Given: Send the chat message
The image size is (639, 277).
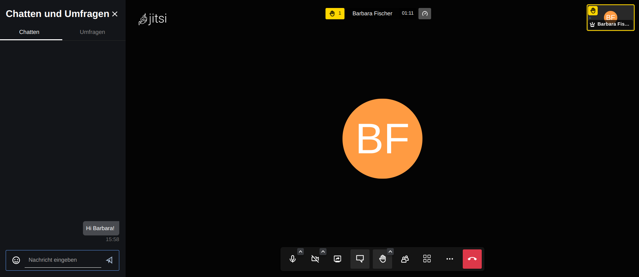Looking at the screenshot, I should [109, 260].
